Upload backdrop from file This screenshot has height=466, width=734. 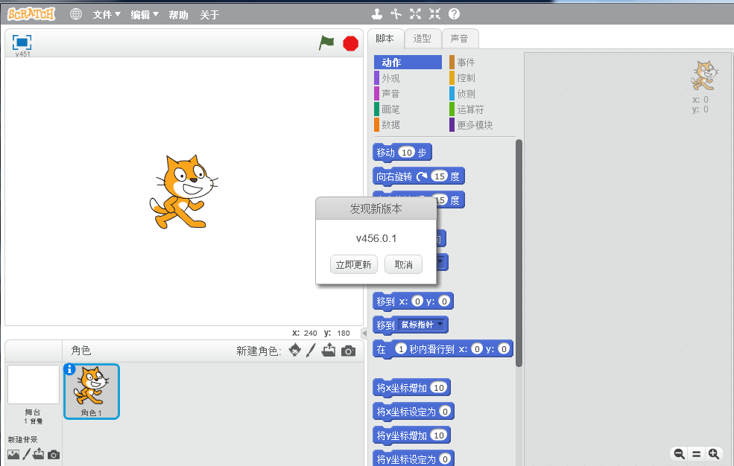[39, 454]
